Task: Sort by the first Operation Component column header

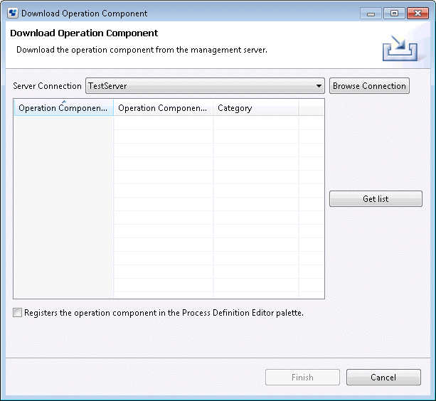Action: pyautogui.click(x=64, y=108)
